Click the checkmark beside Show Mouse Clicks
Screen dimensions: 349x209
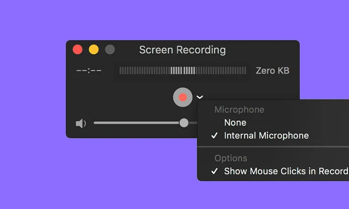[x=214, y=171]
